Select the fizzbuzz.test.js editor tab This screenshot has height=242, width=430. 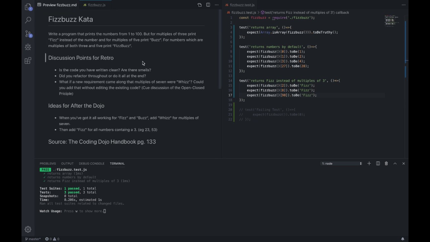[240, 5]
